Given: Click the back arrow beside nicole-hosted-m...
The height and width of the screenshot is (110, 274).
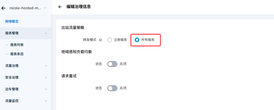Looking at the screenshot, I should tap(4, 8).
